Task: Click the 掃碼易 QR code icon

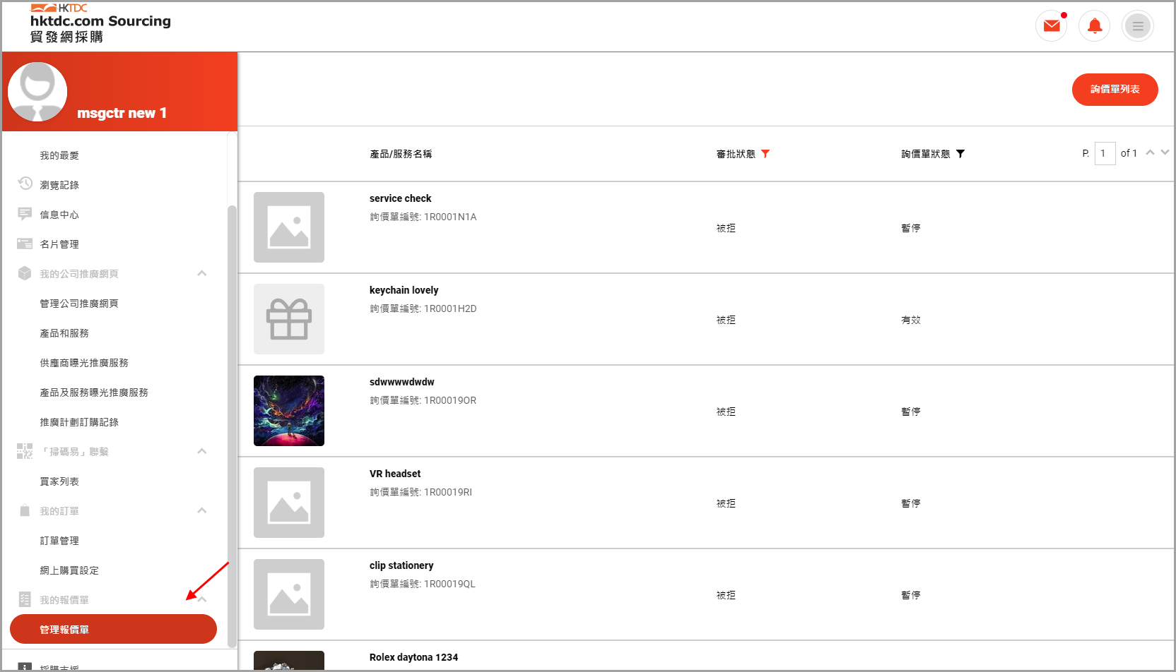Action: tap(25, 451)
